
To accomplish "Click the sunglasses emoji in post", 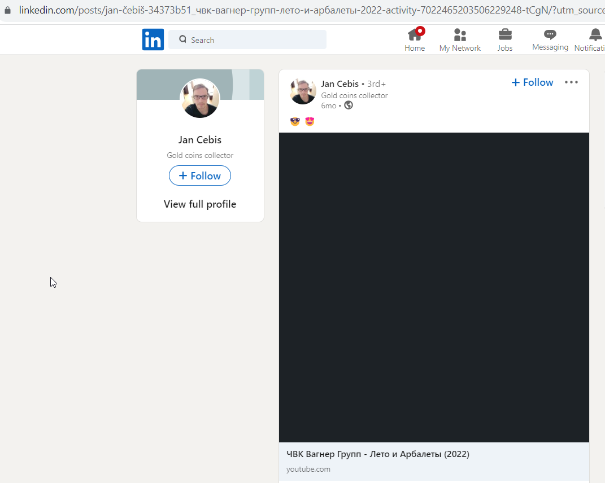I will [295, 121].
